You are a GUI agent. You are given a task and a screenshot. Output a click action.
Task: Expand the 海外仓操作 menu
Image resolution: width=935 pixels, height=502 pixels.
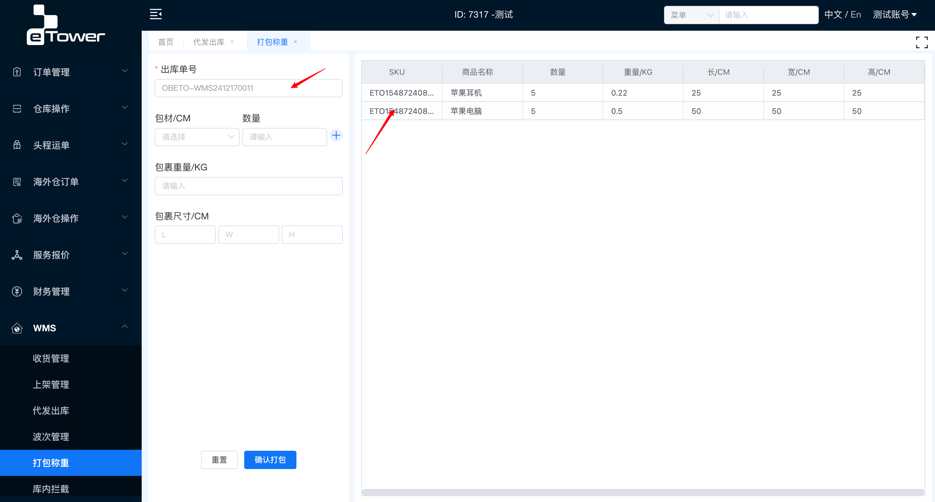click(x=124, y=217)
